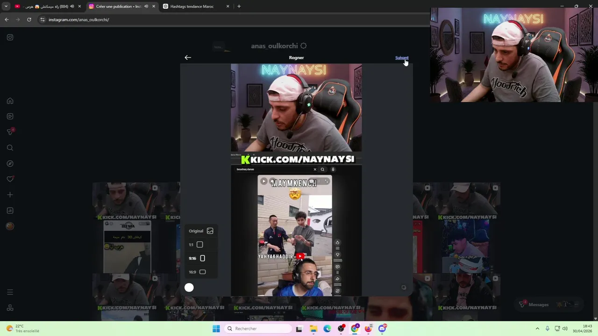Click the Create plus icon in sidebar

click(x=10, y=195)
